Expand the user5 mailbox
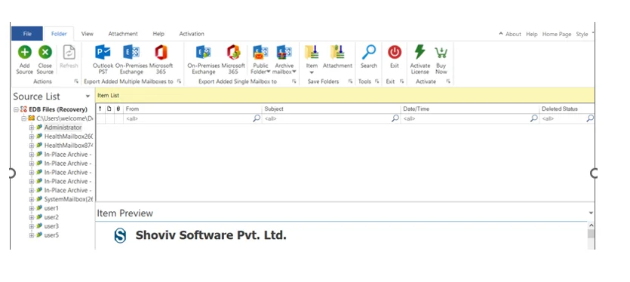The image size is (630, 282). pos(32,235)
